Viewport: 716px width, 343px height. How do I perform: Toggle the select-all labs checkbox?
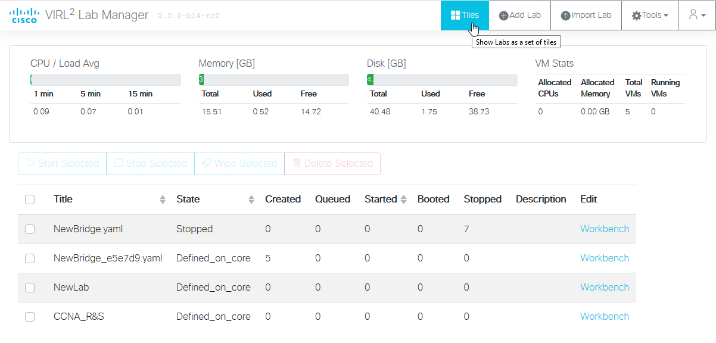[30, 199]
